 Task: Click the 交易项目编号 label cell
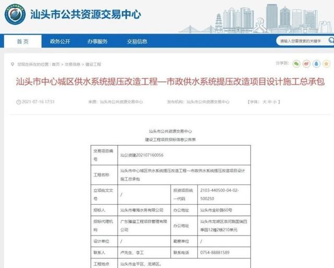(x=104, y=155)
